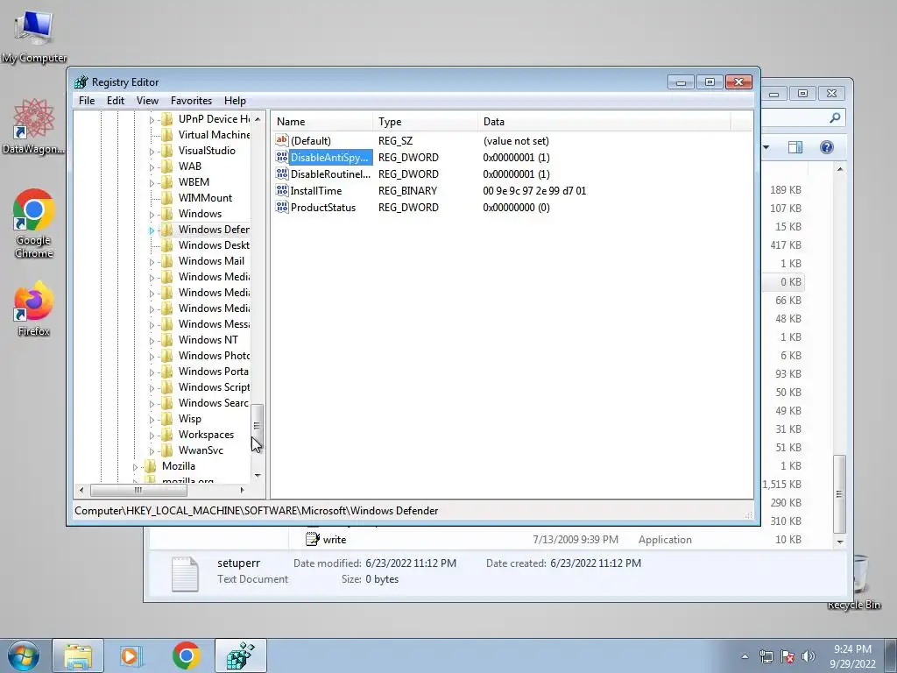Expand the WwanSvc key
Viewport: 897px width, 673px height.
pyautogui.click(x=152, y=451)
